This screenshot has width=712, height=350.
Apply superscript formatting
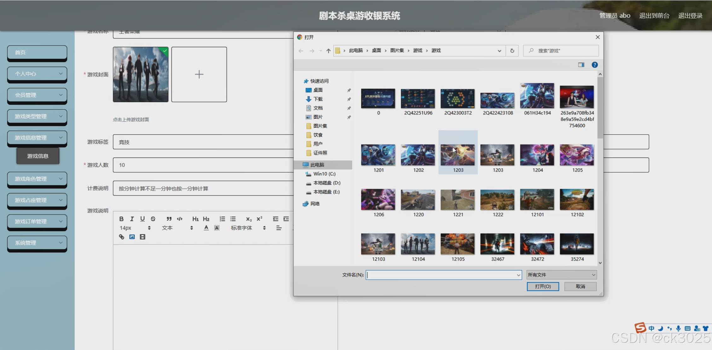pyautogui.click(x=259, y=219)
